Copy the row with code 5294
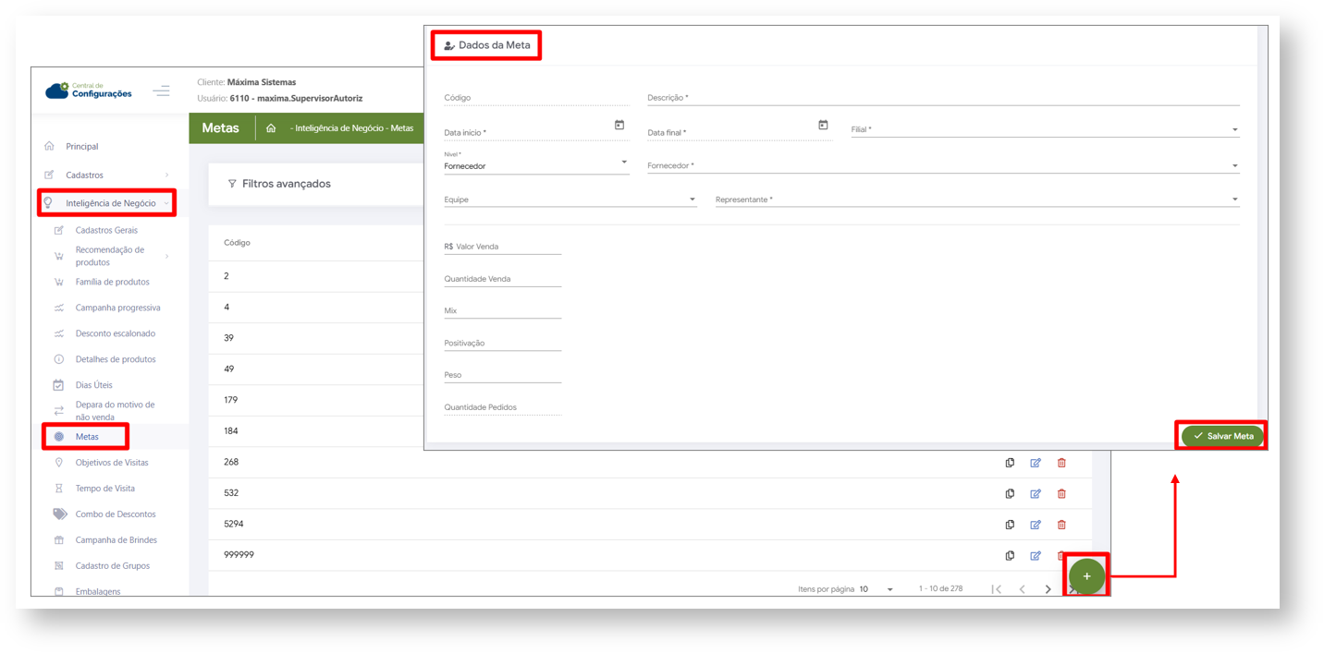This screenshot has height=653, width=1324. click(x=1010, y=525)
